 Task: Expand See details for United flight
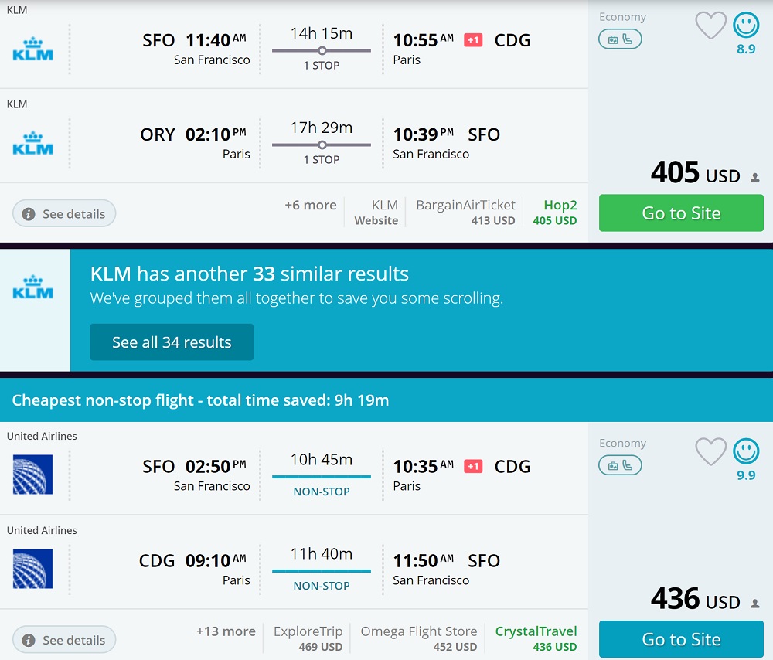(x=64, y=640)
